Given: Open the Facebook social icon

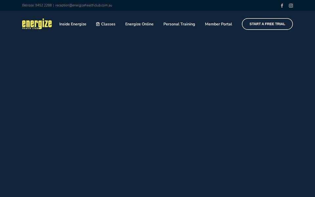Looking at the screenshot, I should pyautogui.click(x=282, y=6).
